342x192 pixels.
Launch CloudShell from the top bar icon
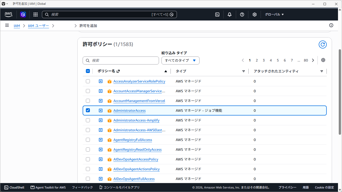point(217,14)
